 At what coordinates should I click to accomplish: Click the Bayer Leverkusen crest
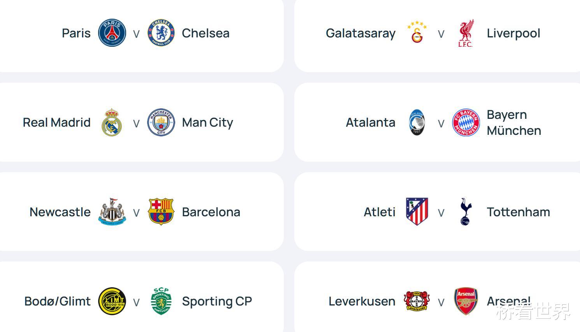(x=417, y=301)
